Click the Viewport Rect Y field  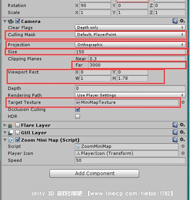(133, 72)
